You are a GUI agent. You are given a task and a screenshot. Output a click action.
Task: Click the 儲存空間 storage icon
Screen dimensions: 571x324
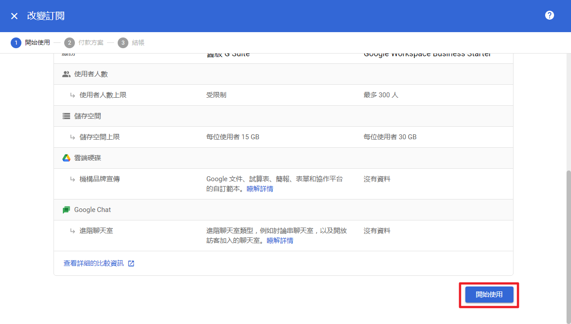pos(66,116)
